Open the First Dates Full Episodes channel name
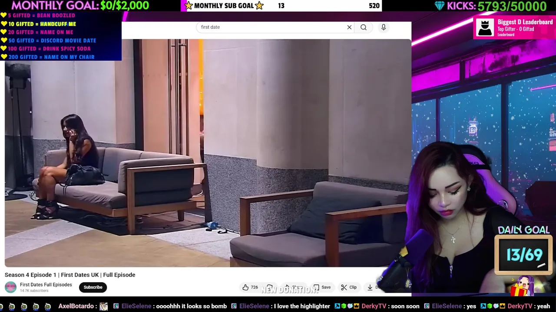Image resolution: width=556 pixels, height=312 pixels. click(46, 285)
